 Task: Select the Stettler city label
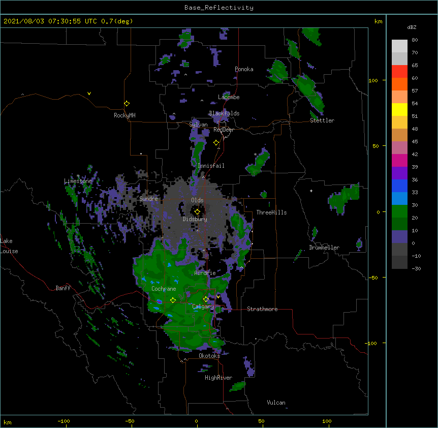click(322, 120)
